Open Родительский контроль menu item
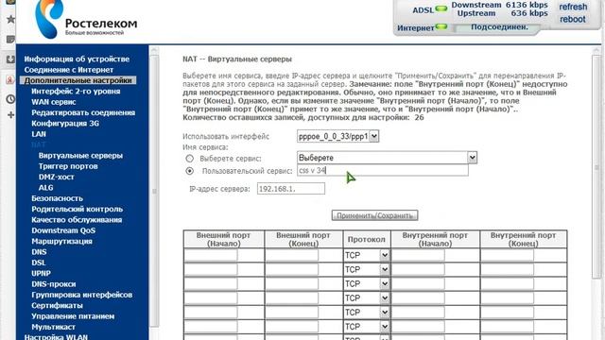This screenshot has width=605, height=340. (x=78, y=209)
